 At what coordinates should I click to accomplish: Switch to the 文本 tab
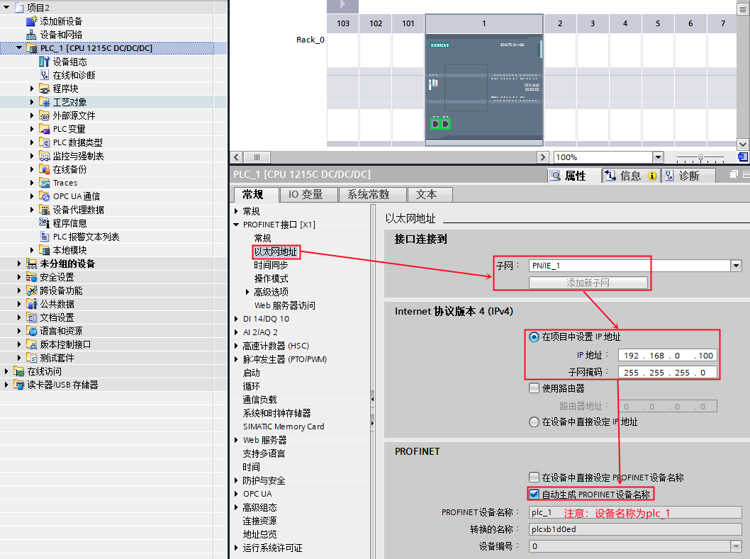click(x=429, y=195)
